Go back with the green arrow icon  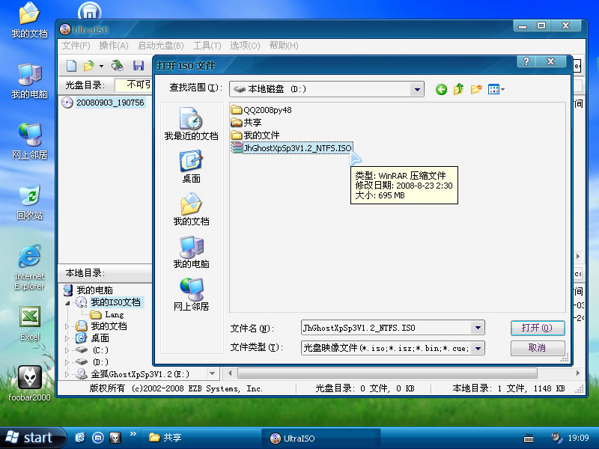pos(441,89)
